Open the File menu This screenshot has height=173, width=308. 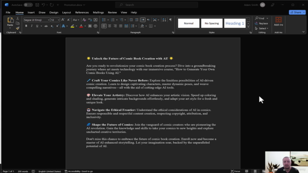click(8, 12)
